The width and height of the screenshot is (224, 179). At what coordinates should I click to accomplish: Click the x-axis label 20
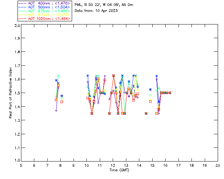[218, 165]
